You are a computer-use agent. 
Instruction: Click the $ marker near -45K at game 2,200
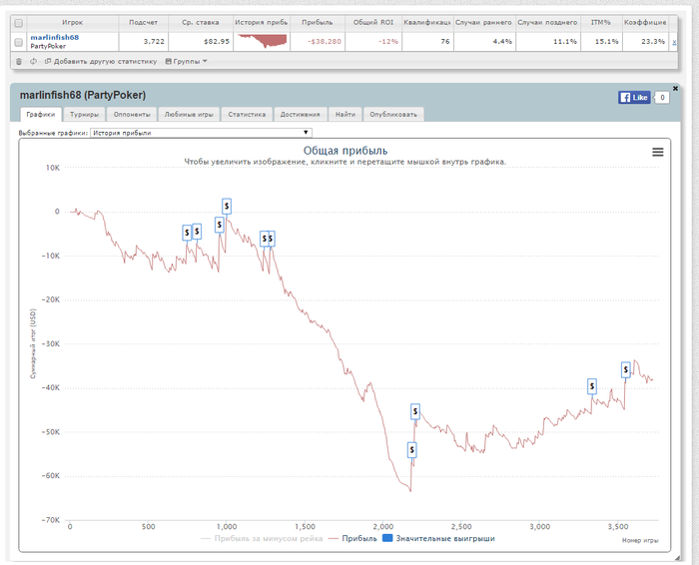point(415,411)
